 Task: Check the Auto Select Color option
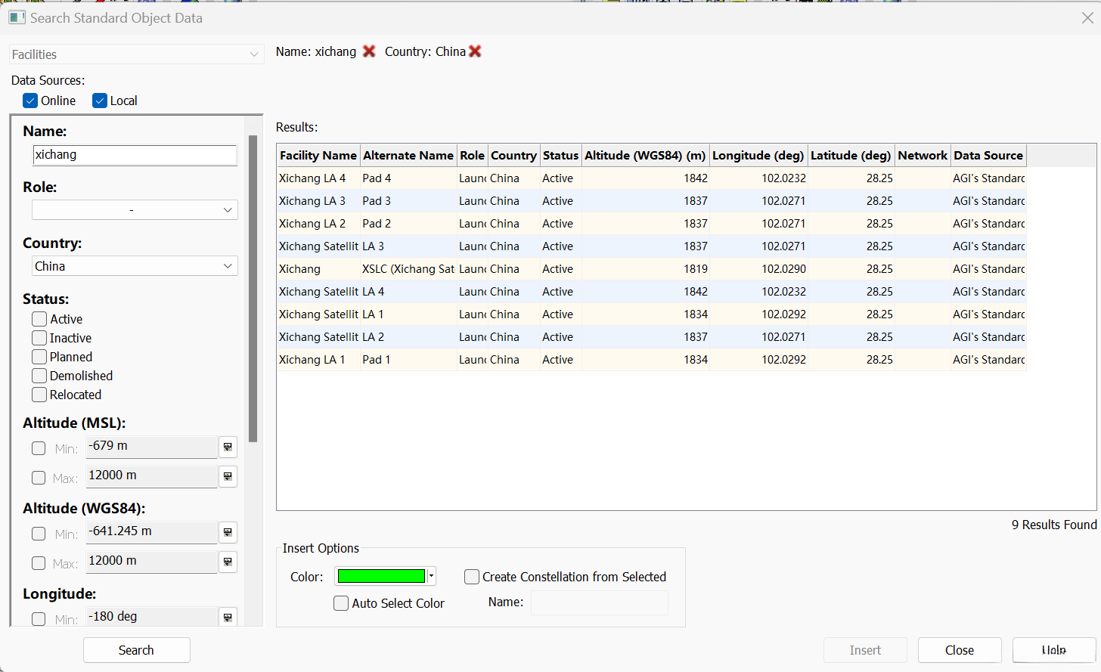point(341,603)
